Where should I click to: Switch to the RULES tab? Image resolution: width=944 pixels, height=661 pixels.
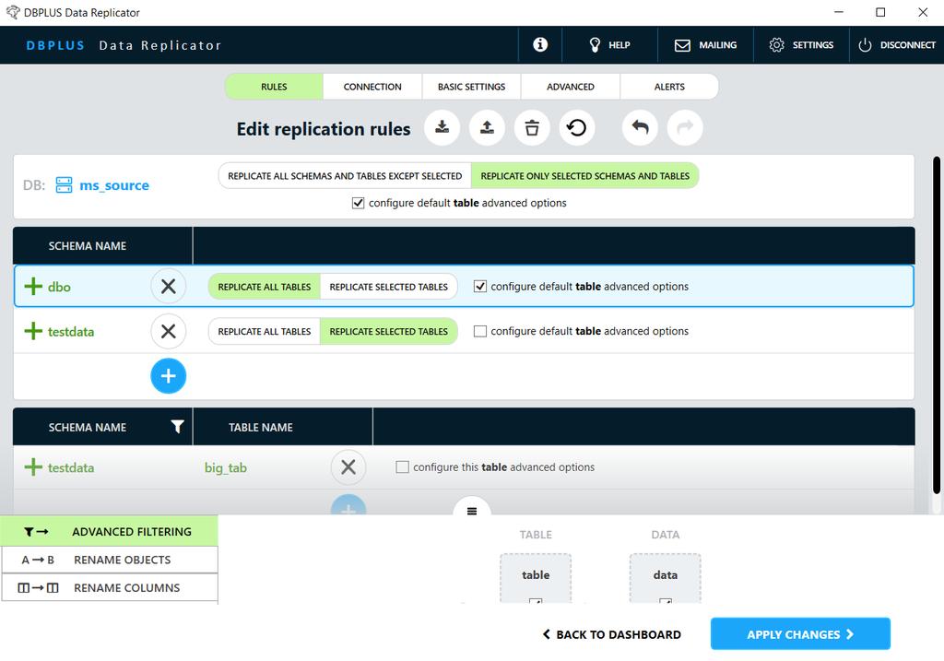[x=274, y=87]
